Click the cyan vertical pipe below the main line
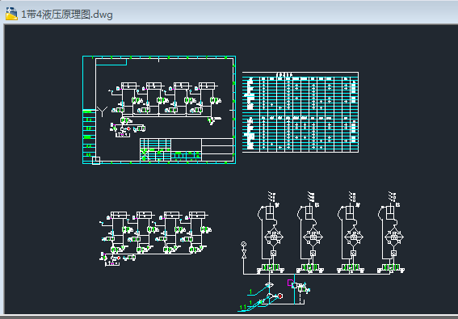This screenshot has width=458, height=319. [x=294, y=288]
